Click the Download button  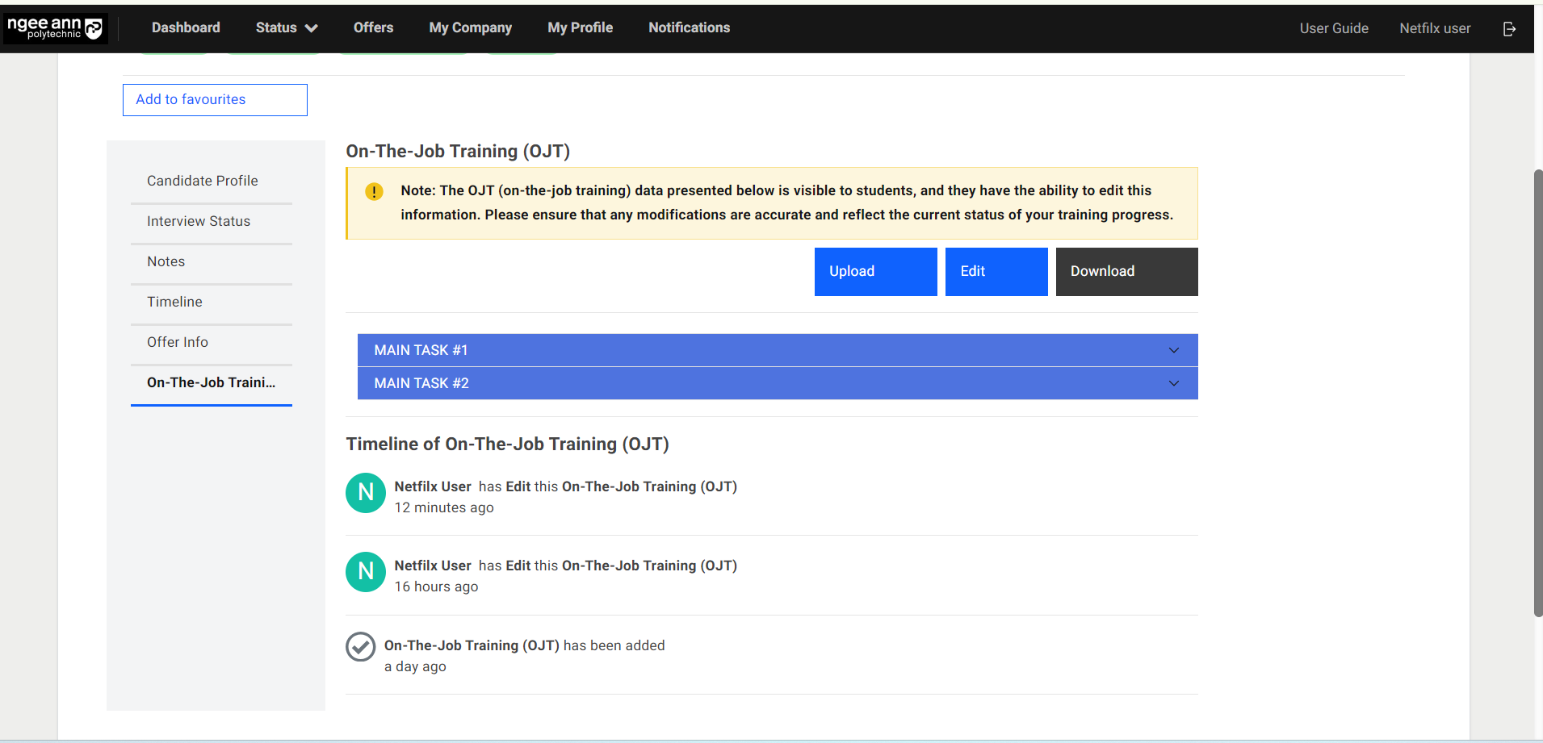1126,272
